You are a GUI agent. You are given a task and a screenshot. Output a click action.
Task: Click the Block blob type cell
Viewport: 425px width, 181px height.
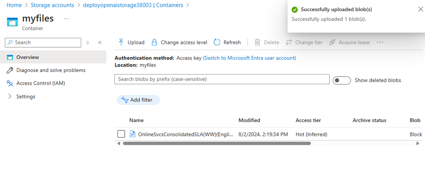(x=416, y=134)
